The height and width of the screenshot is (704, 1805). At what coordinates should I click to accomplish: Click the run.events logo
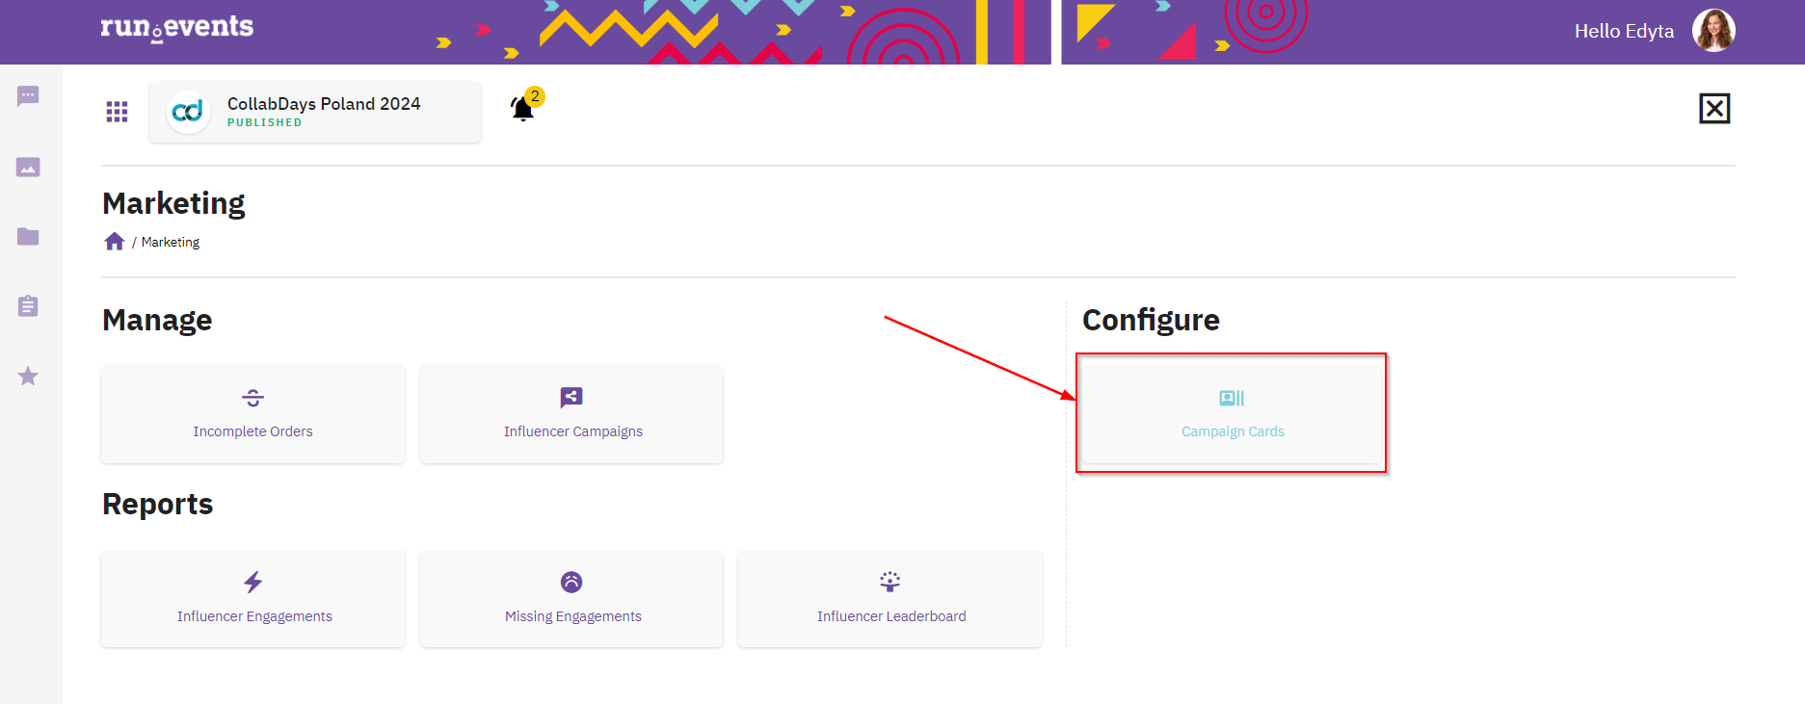click(x=177, y=28)
